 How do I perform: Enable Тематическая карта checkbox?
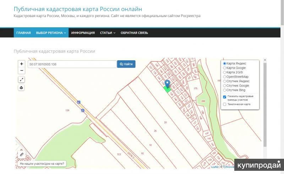tap(225, 104)
